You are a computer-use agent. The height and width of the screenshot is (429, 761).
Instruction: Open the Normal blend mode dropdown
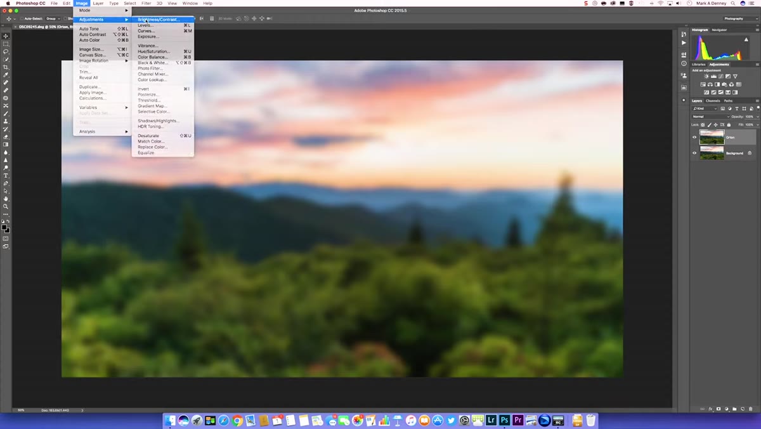pyautogui.click(x=711, y=117)
